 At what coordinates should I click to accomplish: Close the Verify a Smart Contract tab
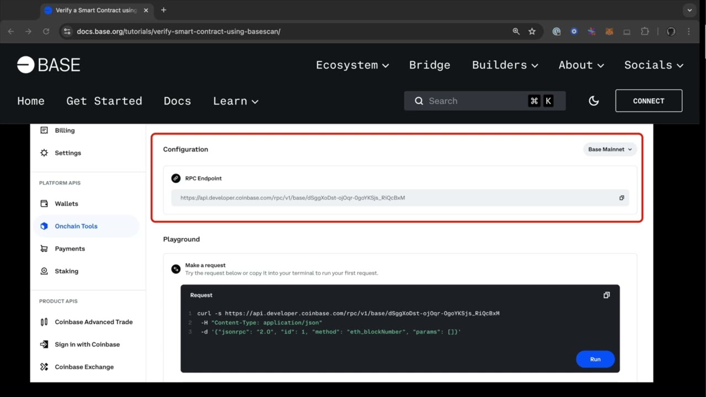146,10
